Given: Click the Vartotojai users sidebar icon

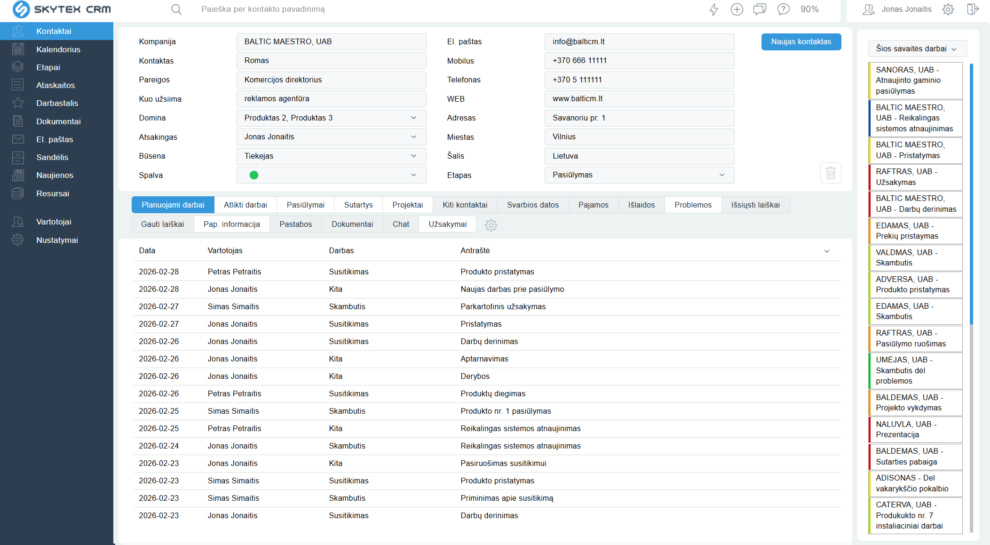Looking at the screenshot, I should [x=18, y=222].
